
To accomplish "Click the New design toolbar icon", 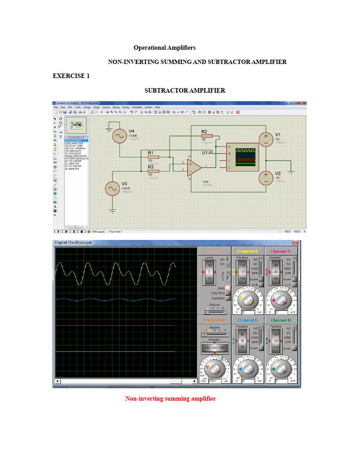I will (x=56, y=112).
